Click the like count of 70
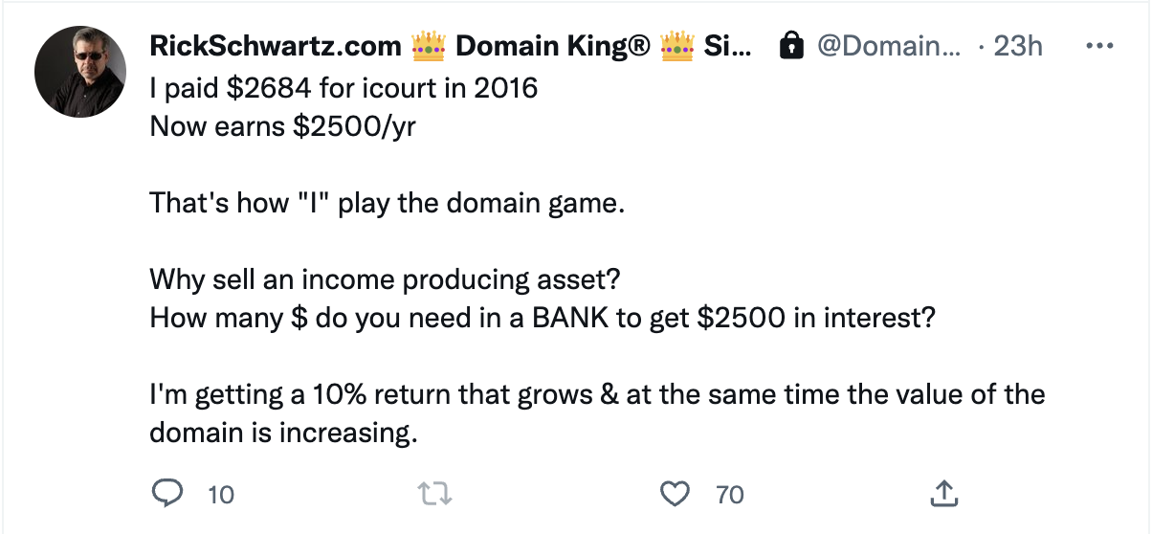This screenshot has height=534, width=1152. (729, 495)
